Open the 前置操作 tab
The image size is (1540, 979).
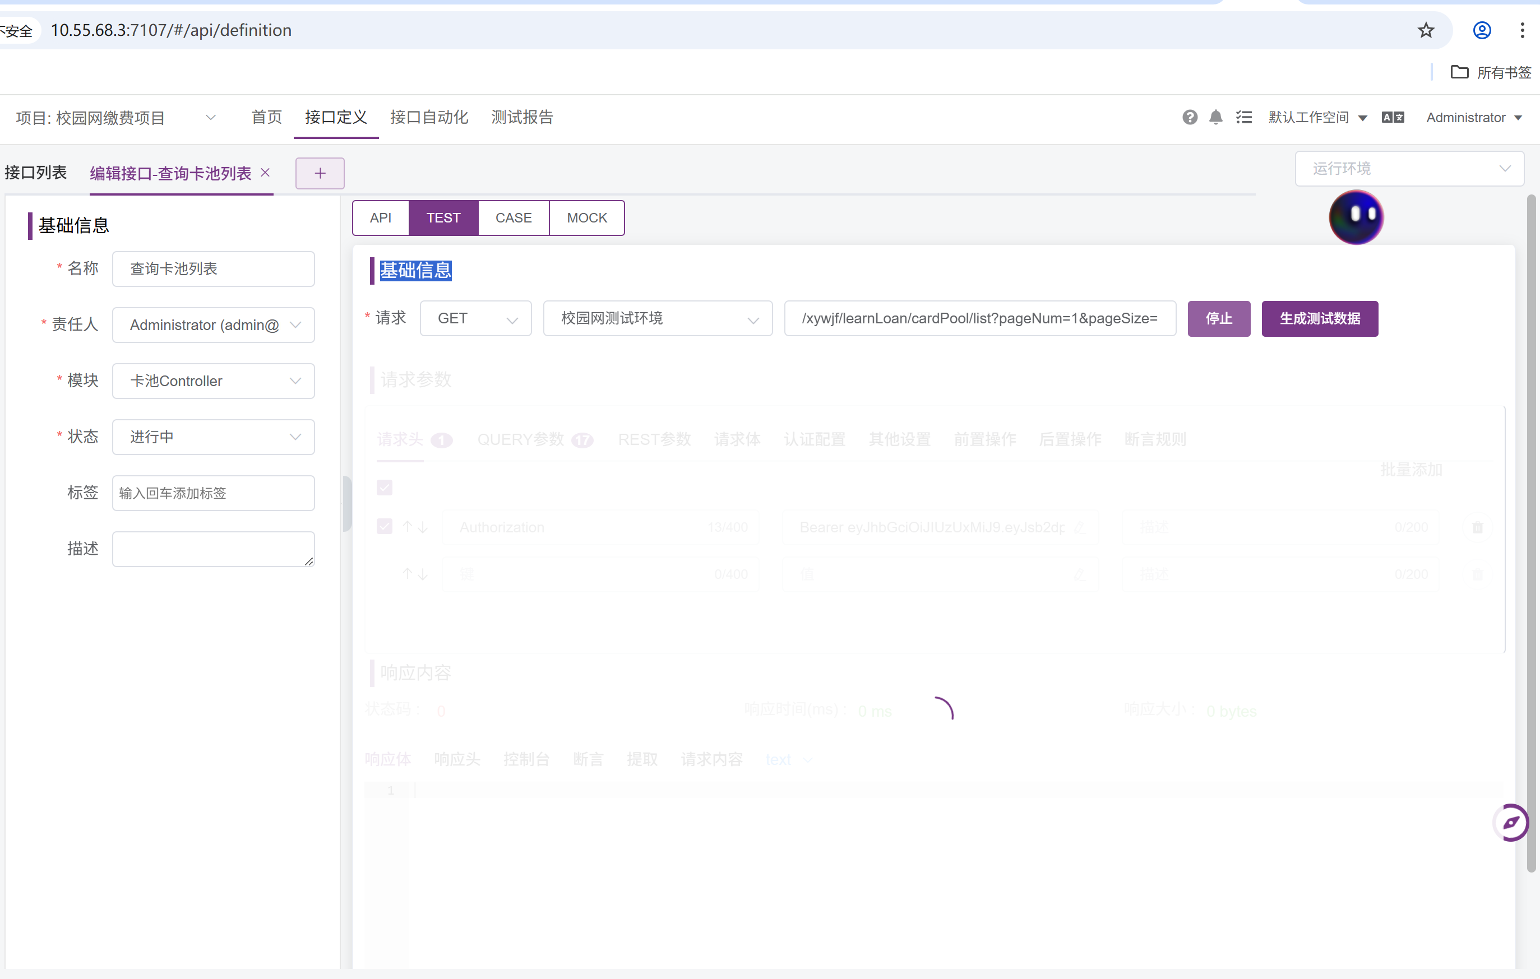pos(985,440)
